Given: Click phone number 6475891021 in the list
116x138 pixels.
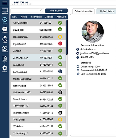Looking at the screenshot, I should 46,23.
